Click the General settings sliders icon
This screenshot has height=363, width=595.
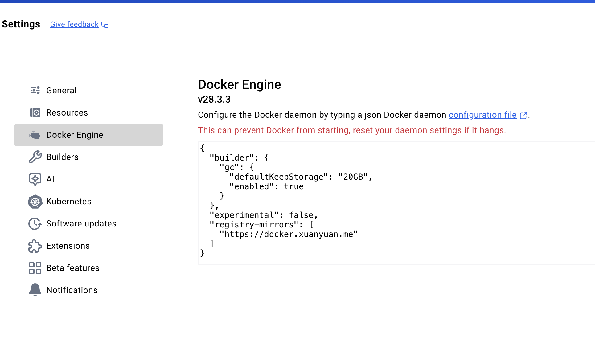click(35, 90)
